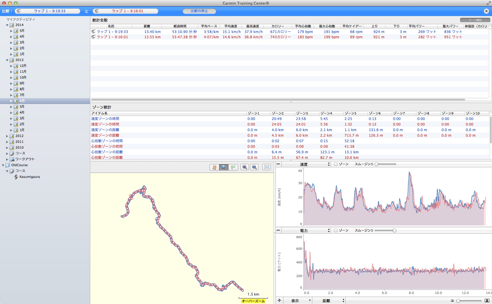Sort by 最大心拍数 column header

(327, 26)
